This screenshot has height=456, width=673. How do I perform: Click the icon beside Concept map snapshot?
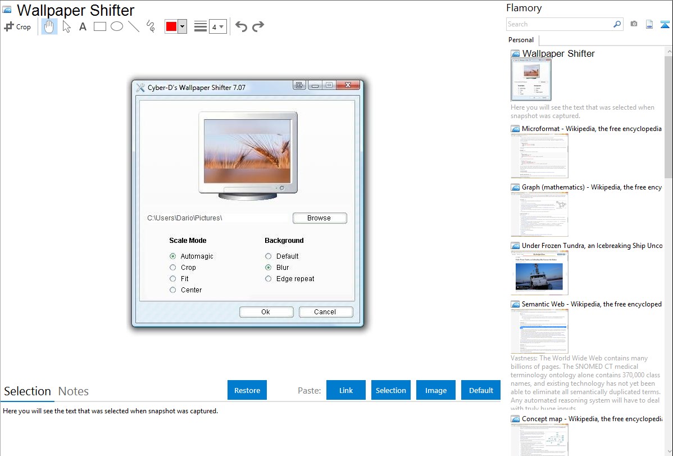(515, 419)
